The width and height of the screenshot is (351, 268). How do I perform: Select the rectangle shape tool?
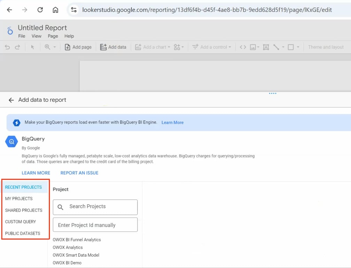[291, 47]
